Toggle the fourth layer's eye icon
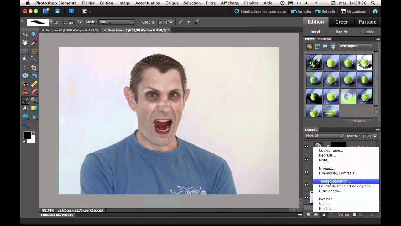Viewport: 401px width, 226px height. tap(307, 185)
